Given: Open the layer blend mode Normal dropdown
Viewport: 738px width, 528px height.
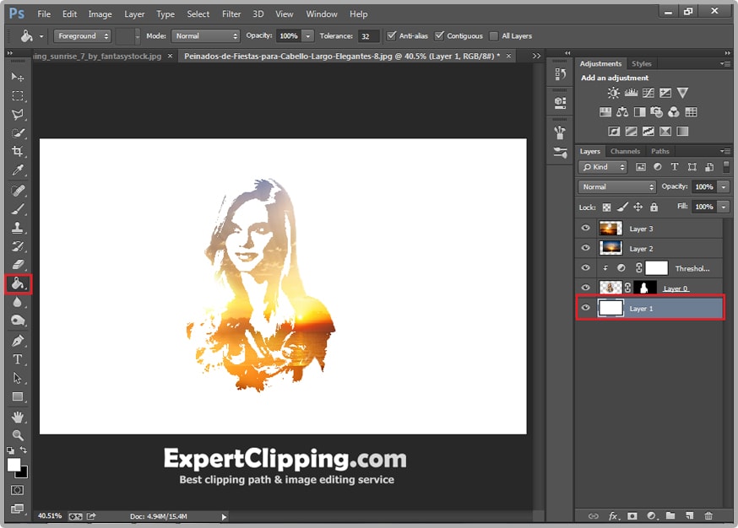Looking at the screenshot, I should pos(617,186).
